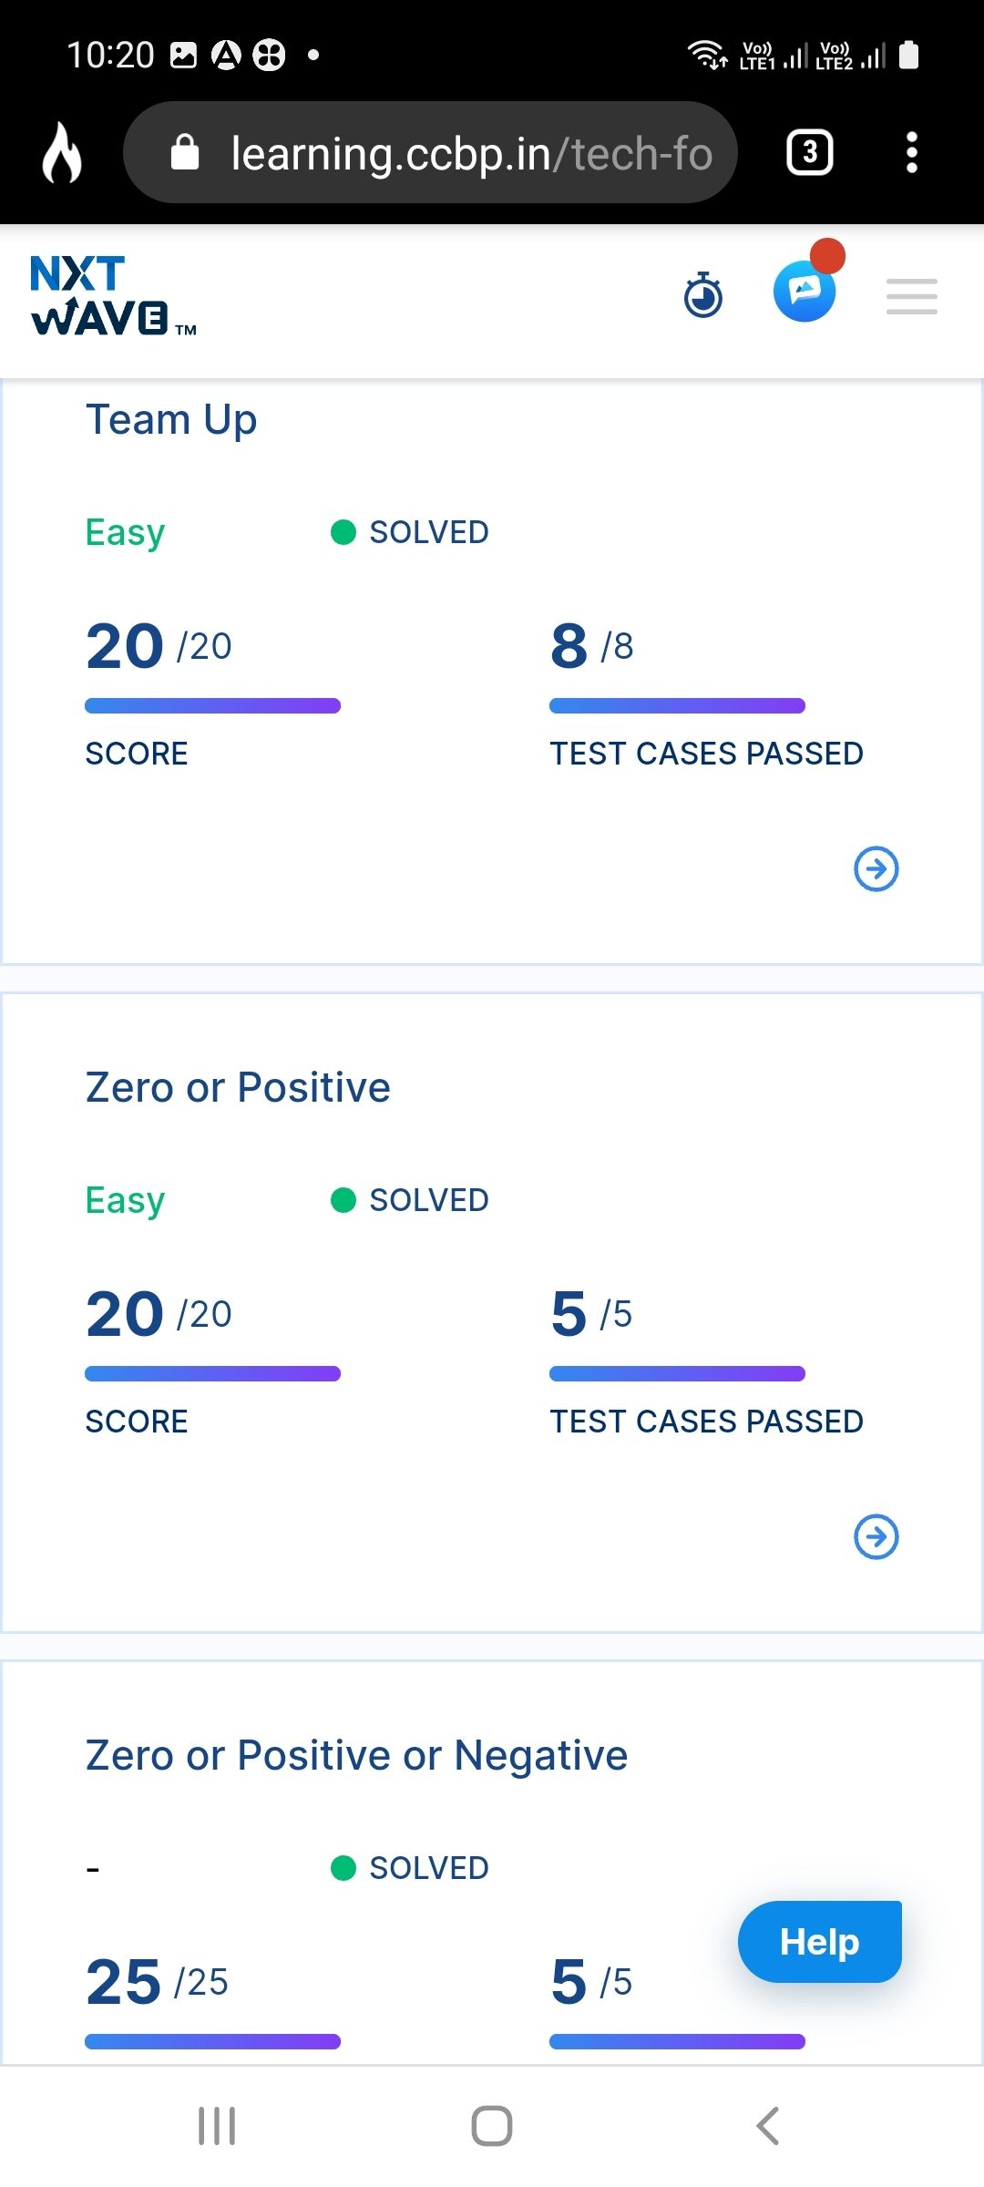Open the Zero or Positive title

[x=238, y=1087]
